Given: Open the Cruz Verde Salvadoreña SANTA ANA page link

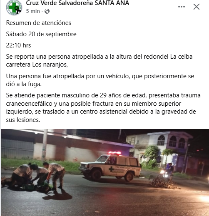Looking at the screenshot, I should tap(77, 3).
